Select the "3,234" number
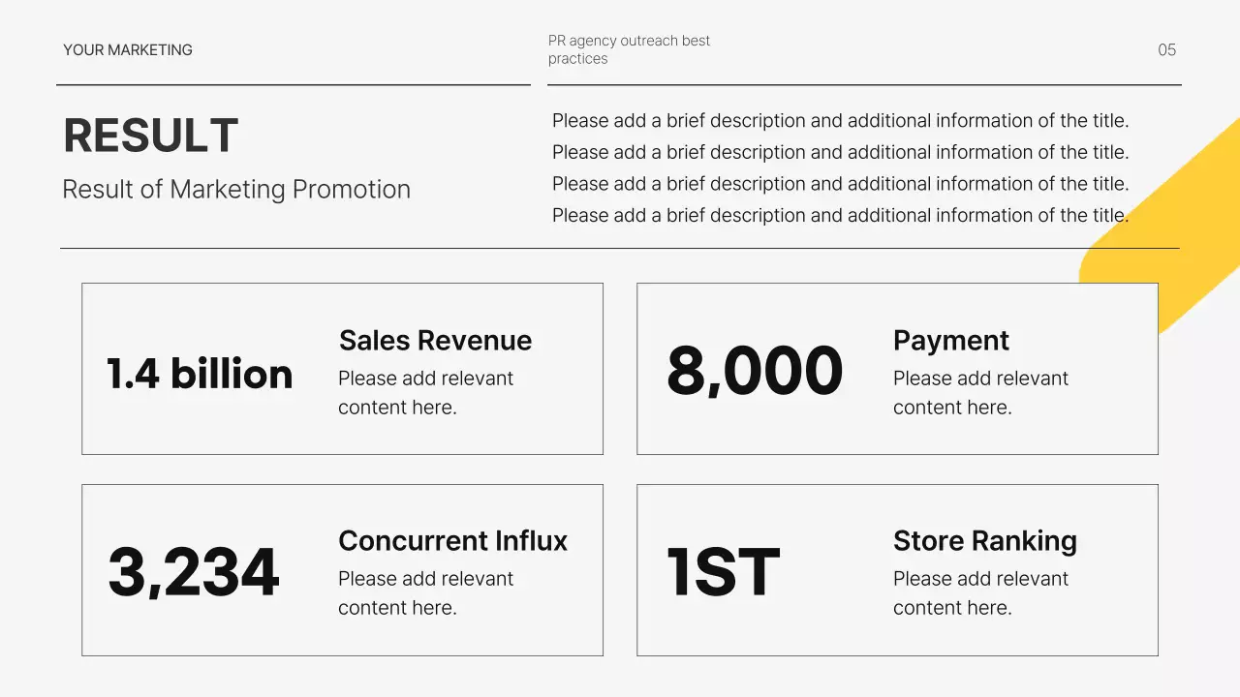This screenshot has height=697, width=1240. click(x=194, y=572)
